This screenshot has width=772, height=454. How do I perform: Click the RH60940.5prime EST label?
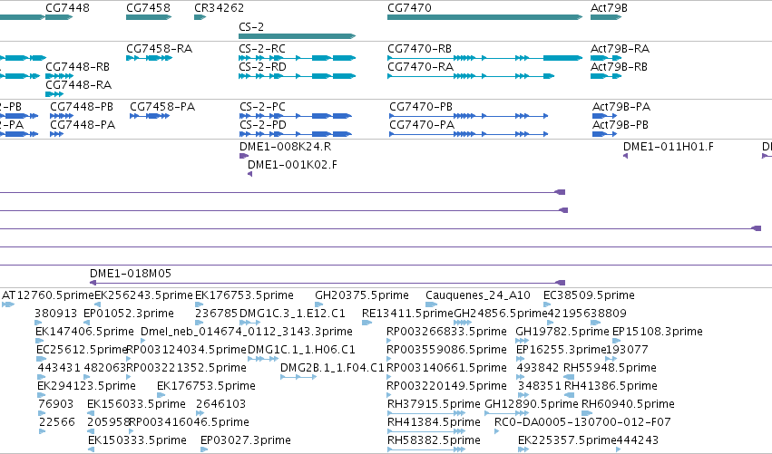(628, 404)
